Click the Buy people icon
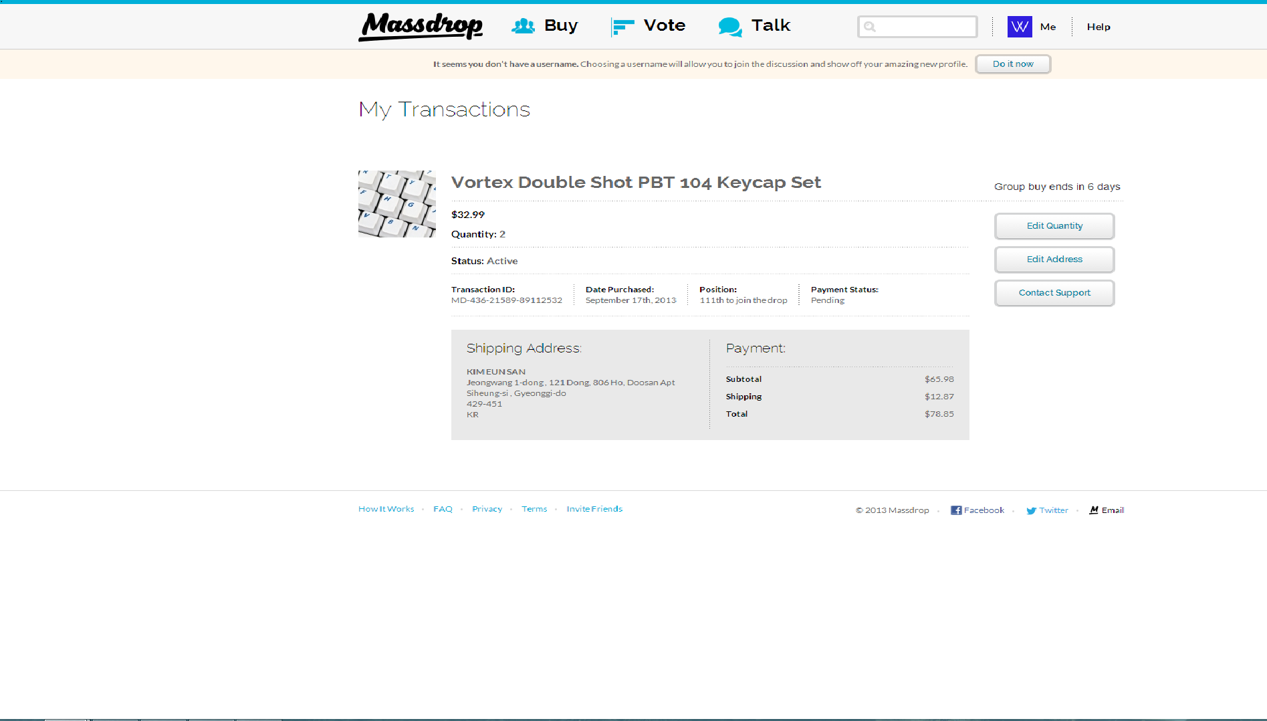Screen dimensions: 1267x721 point(523,26)
